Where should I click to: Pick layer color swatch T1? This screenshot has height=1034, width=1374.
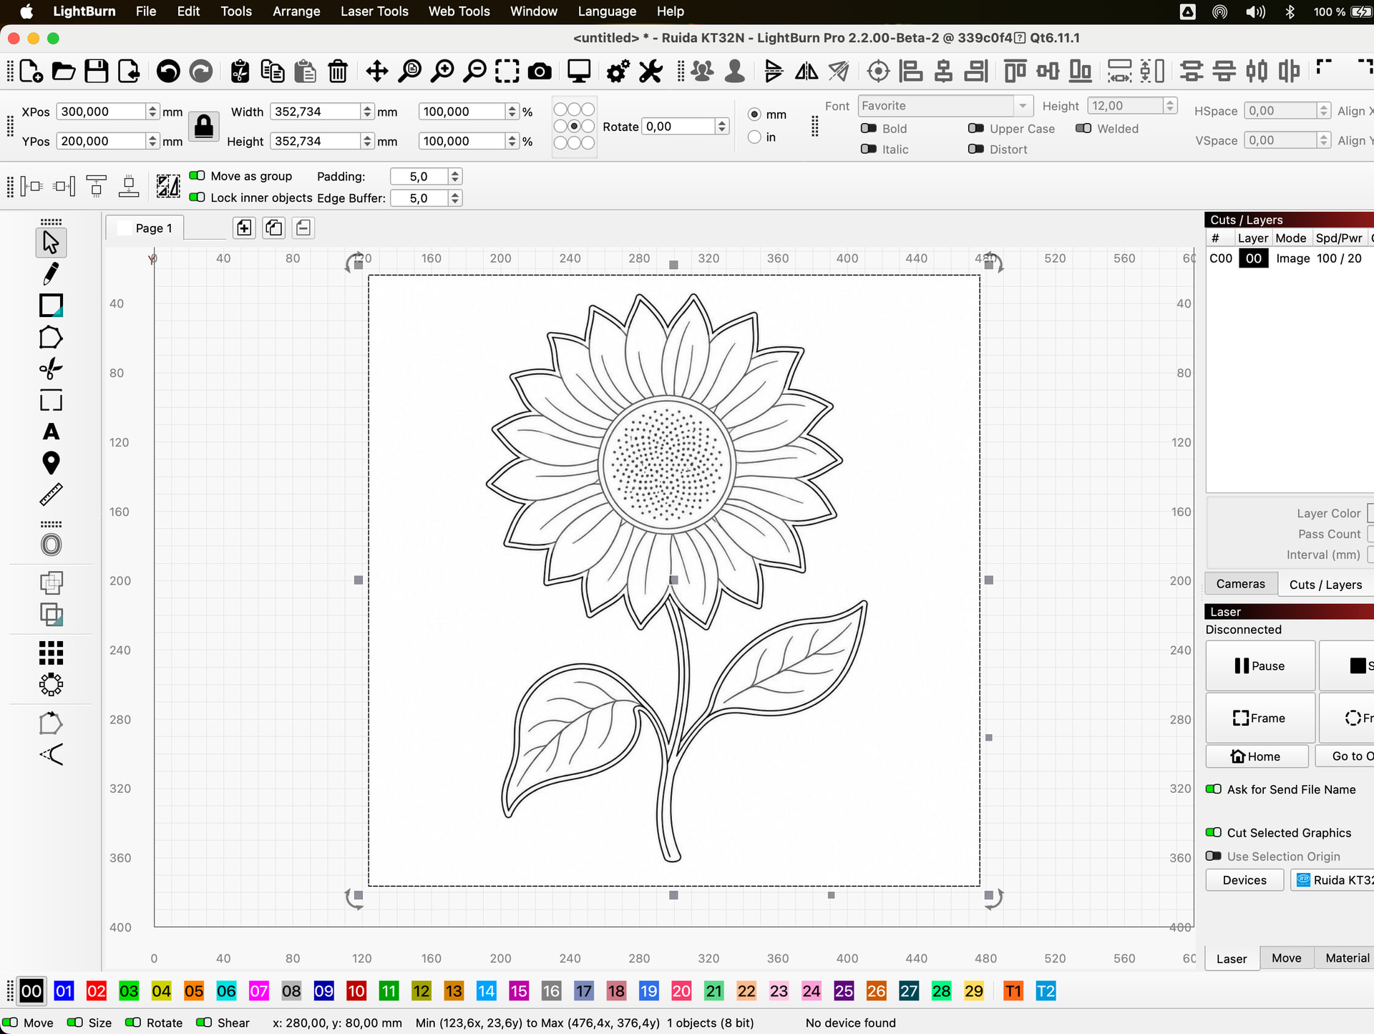(1013, 991)
